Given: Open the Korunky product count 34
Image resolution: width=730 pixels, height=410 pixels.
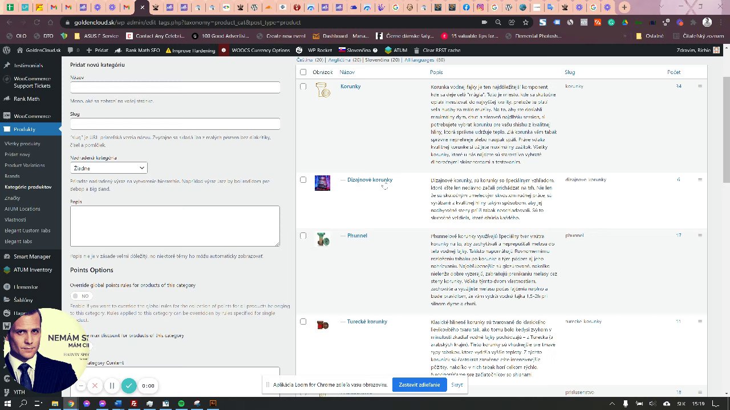Looking at the screenshot, I should tap(679, 87).
